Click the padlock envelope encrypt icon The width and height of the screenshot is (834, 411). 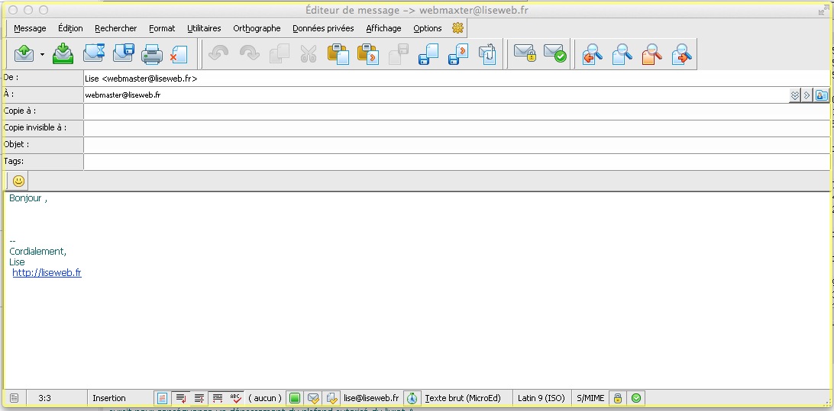click(524, 54)
